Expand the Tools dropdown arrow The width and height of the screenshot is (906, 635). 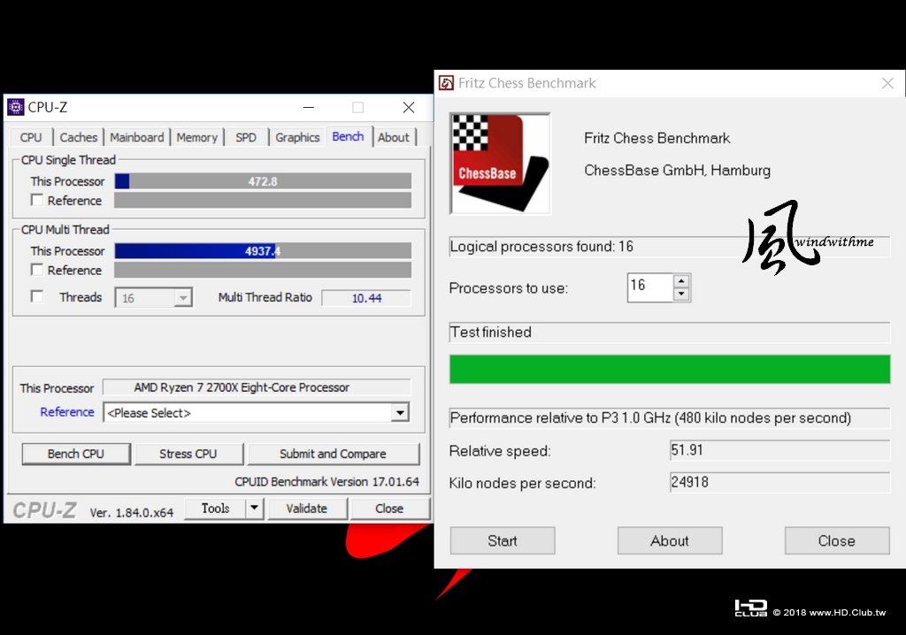pos(254,509)
